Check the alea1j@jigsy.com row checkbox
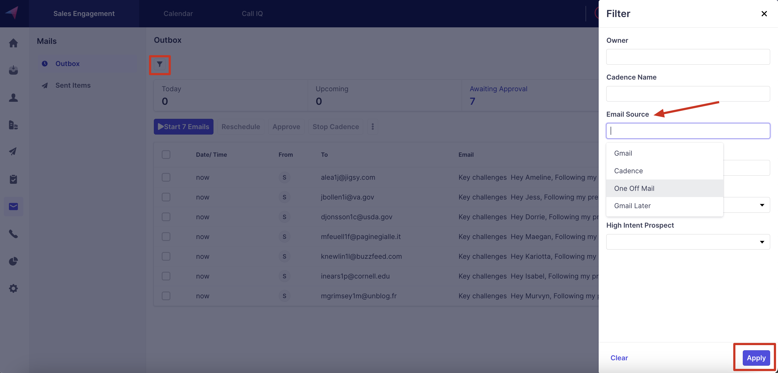Viewport: 778px width, 373px height. [166, 178]
